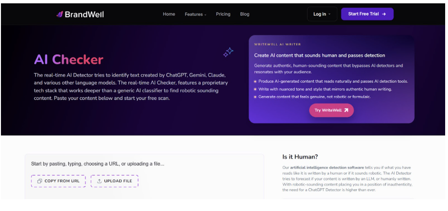Click the upload icon beside UPLOAD FILE
448x211 pixels.
[99, 181]
